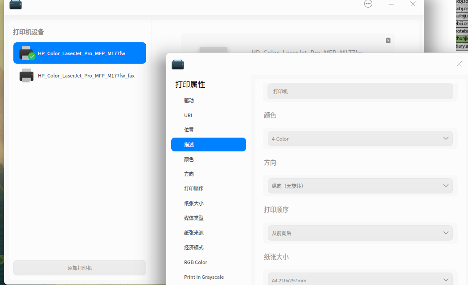Viewport: 468px width, 285px height.
Task: Go to 经济模式 in the properties sidebar
Action: coord(208,247)
